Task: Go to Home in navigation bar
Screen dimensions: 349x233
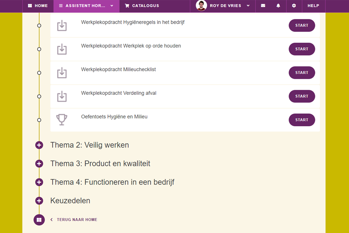Action: pyautogui.click(x=38, y=5)
